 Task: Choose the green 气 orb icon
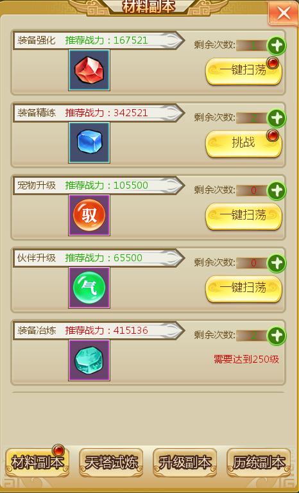[89, 288]
